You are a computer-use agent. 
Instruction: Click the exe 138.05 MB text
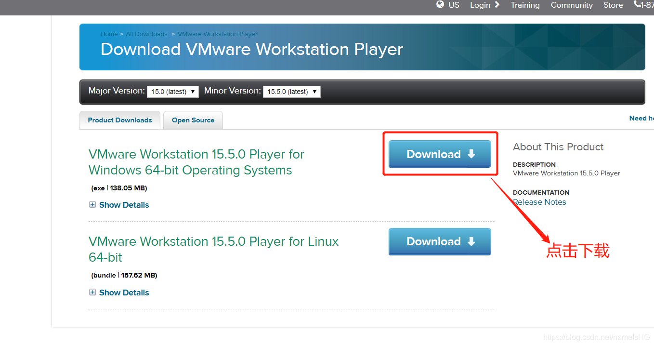tap(119, 188)
